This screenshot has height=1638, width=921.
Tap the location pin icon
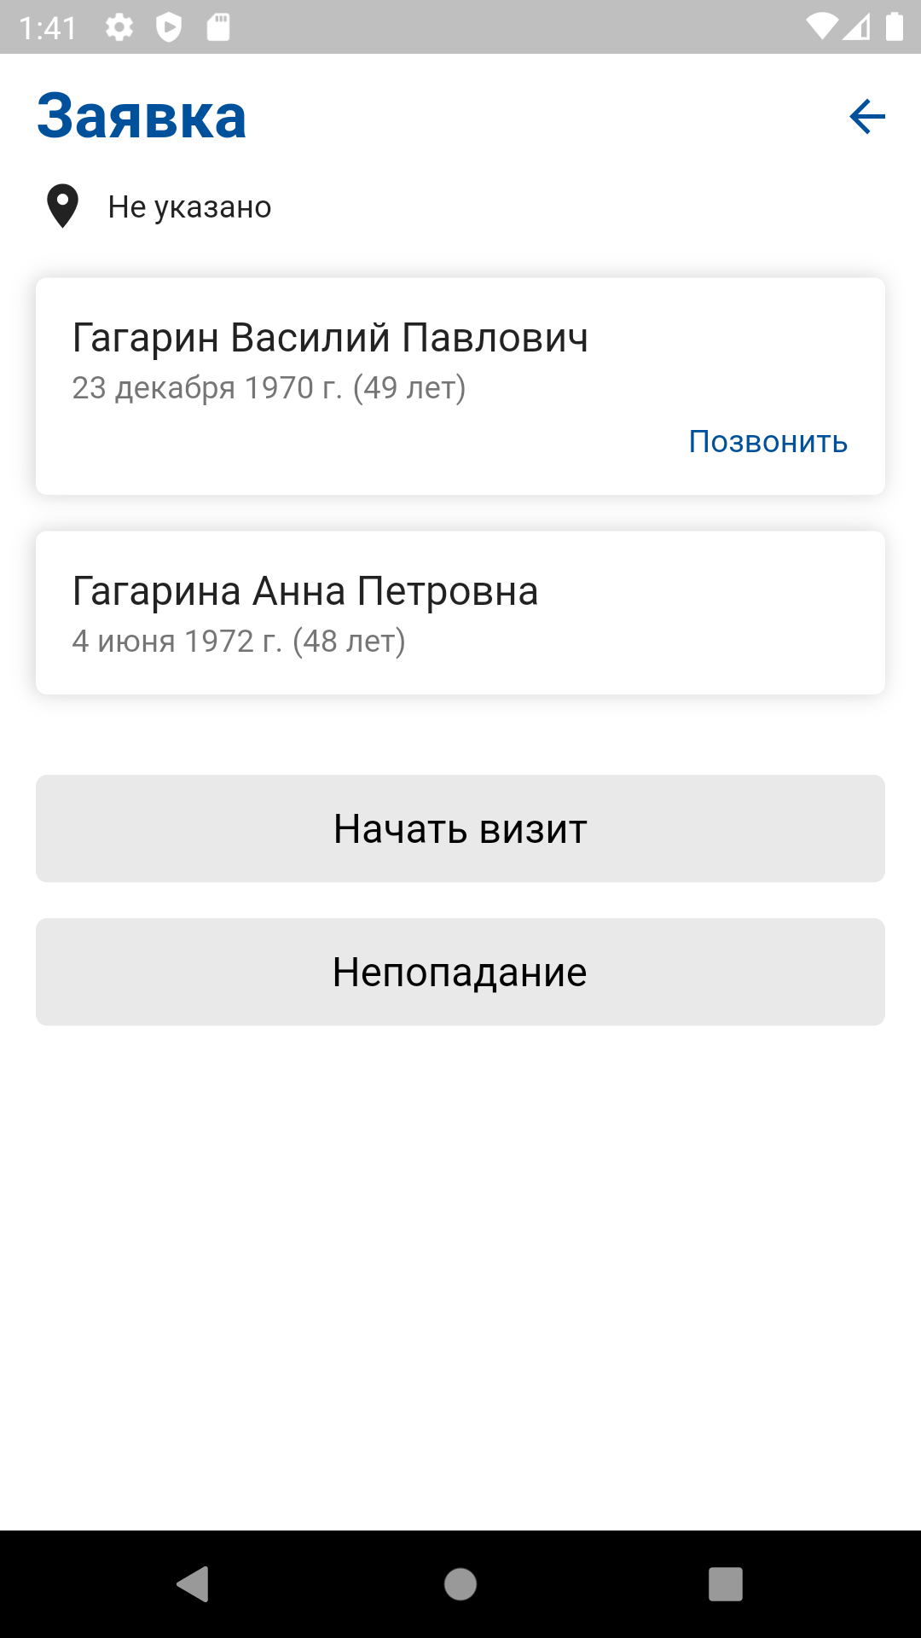coord(62,206)
